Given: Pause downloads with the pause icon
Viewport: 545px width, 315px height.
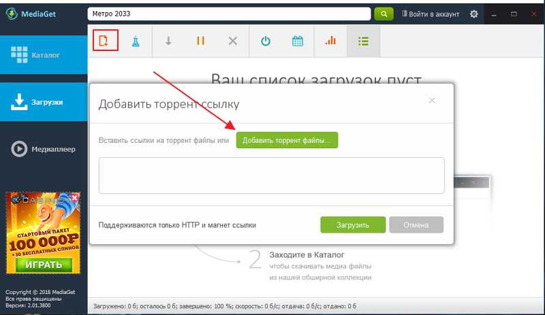Looking at the screenshot, I should [x=200, y=41].
